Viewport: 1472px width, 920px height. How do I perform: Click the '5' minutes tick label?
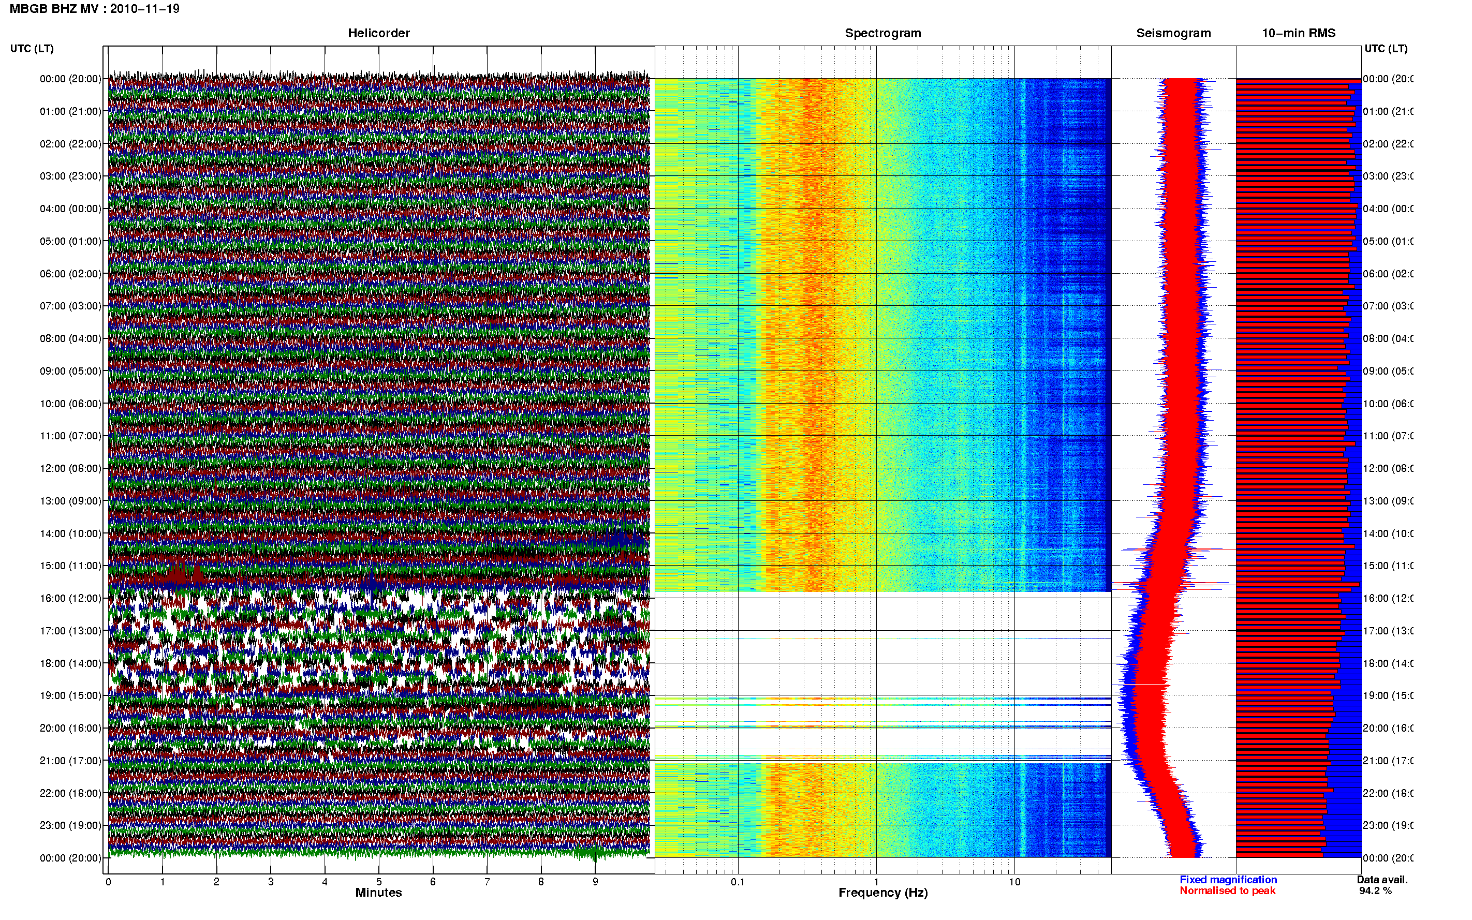378,882
